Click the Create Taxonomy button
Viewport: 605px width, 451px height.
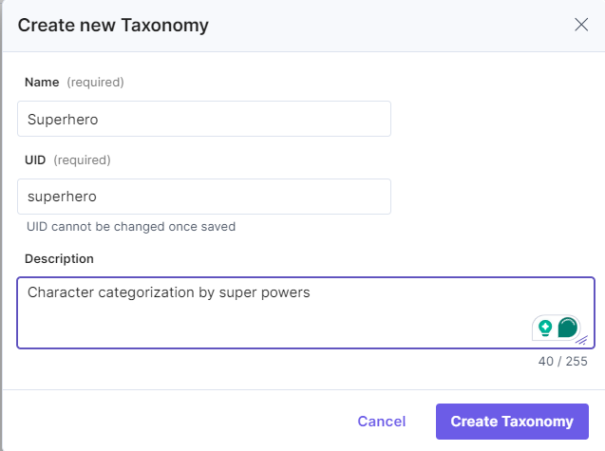tap(512, 422)
